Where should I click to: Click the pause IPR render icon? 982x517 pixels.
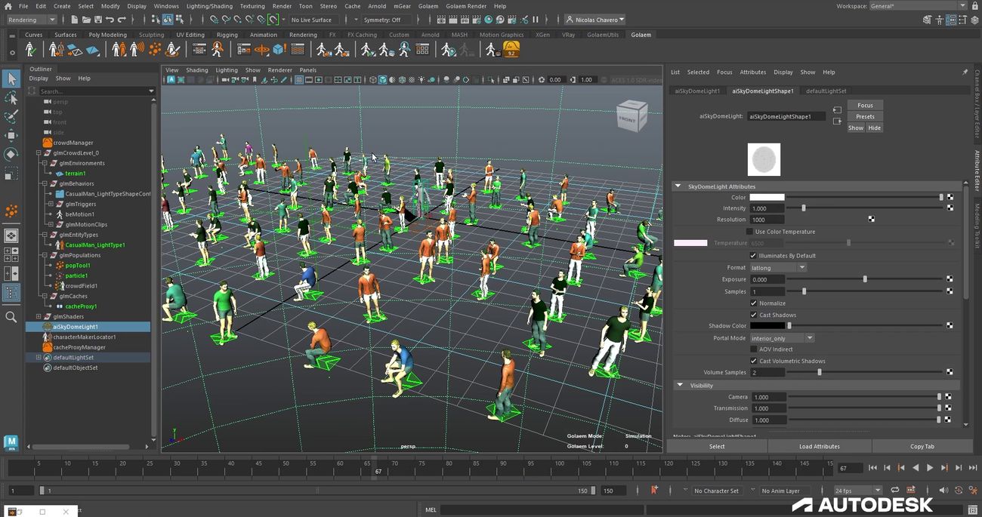click(x=536, y=20)
